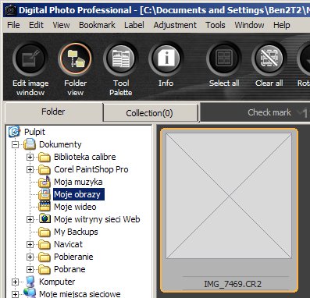Switch to the Folder tab

tap(53, 112)
